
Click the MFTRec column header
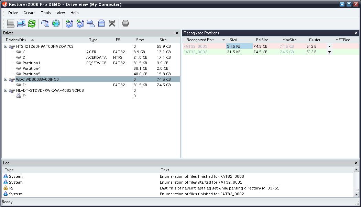click(342, 40)
